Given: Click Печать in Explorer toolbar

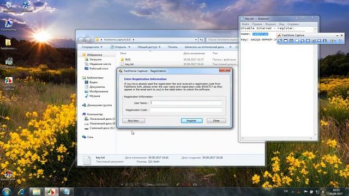Looking at the screenshot, I should [x=172, y=47].
